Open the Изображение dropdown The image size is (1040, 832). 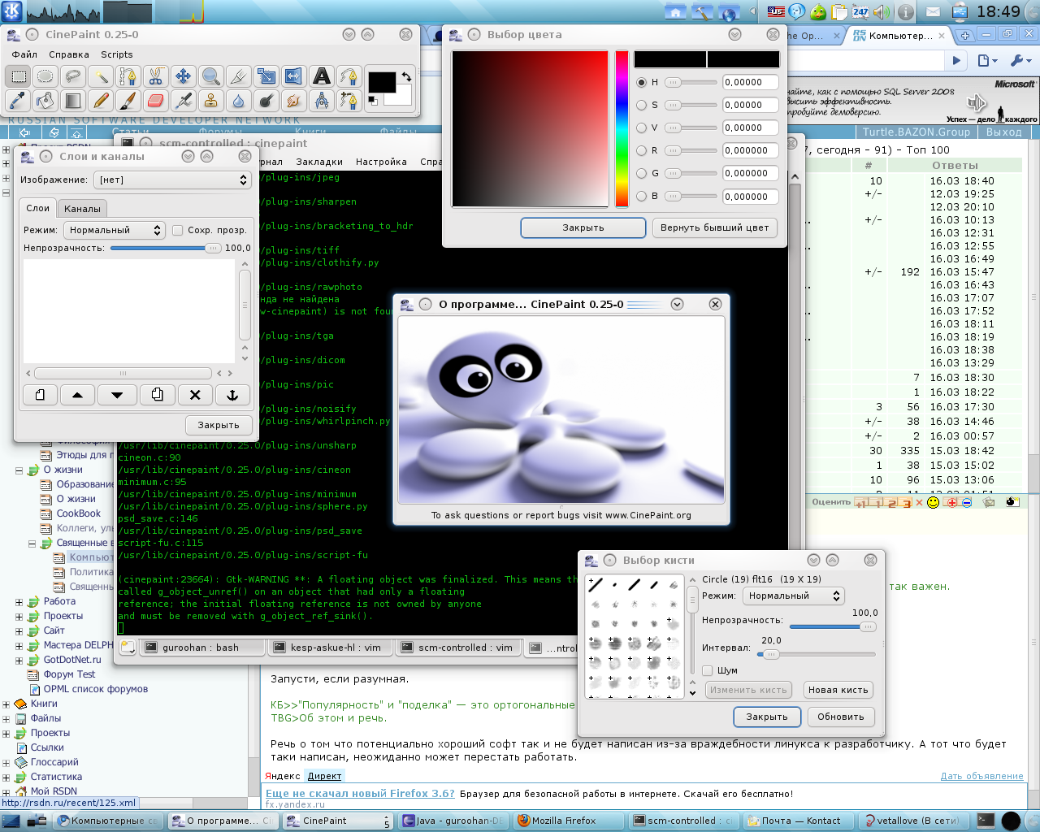coord(172,180)
